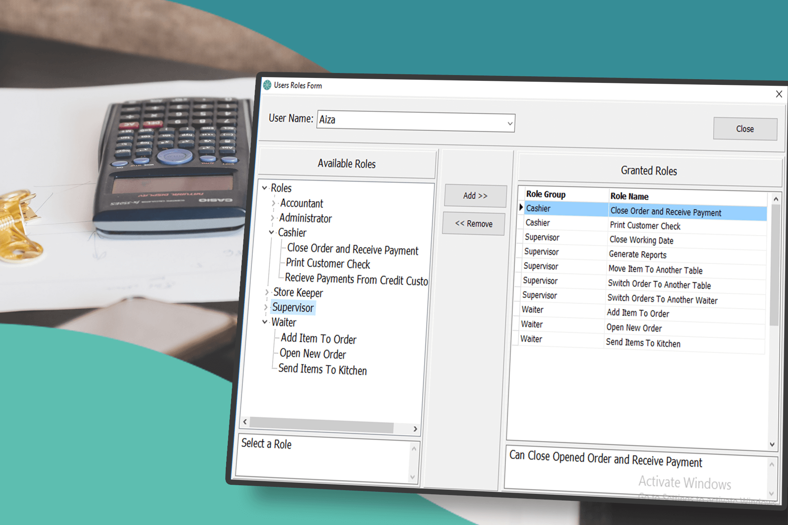
Task: Click the Users Roles Form title icon
Action: tap(267, 85)
